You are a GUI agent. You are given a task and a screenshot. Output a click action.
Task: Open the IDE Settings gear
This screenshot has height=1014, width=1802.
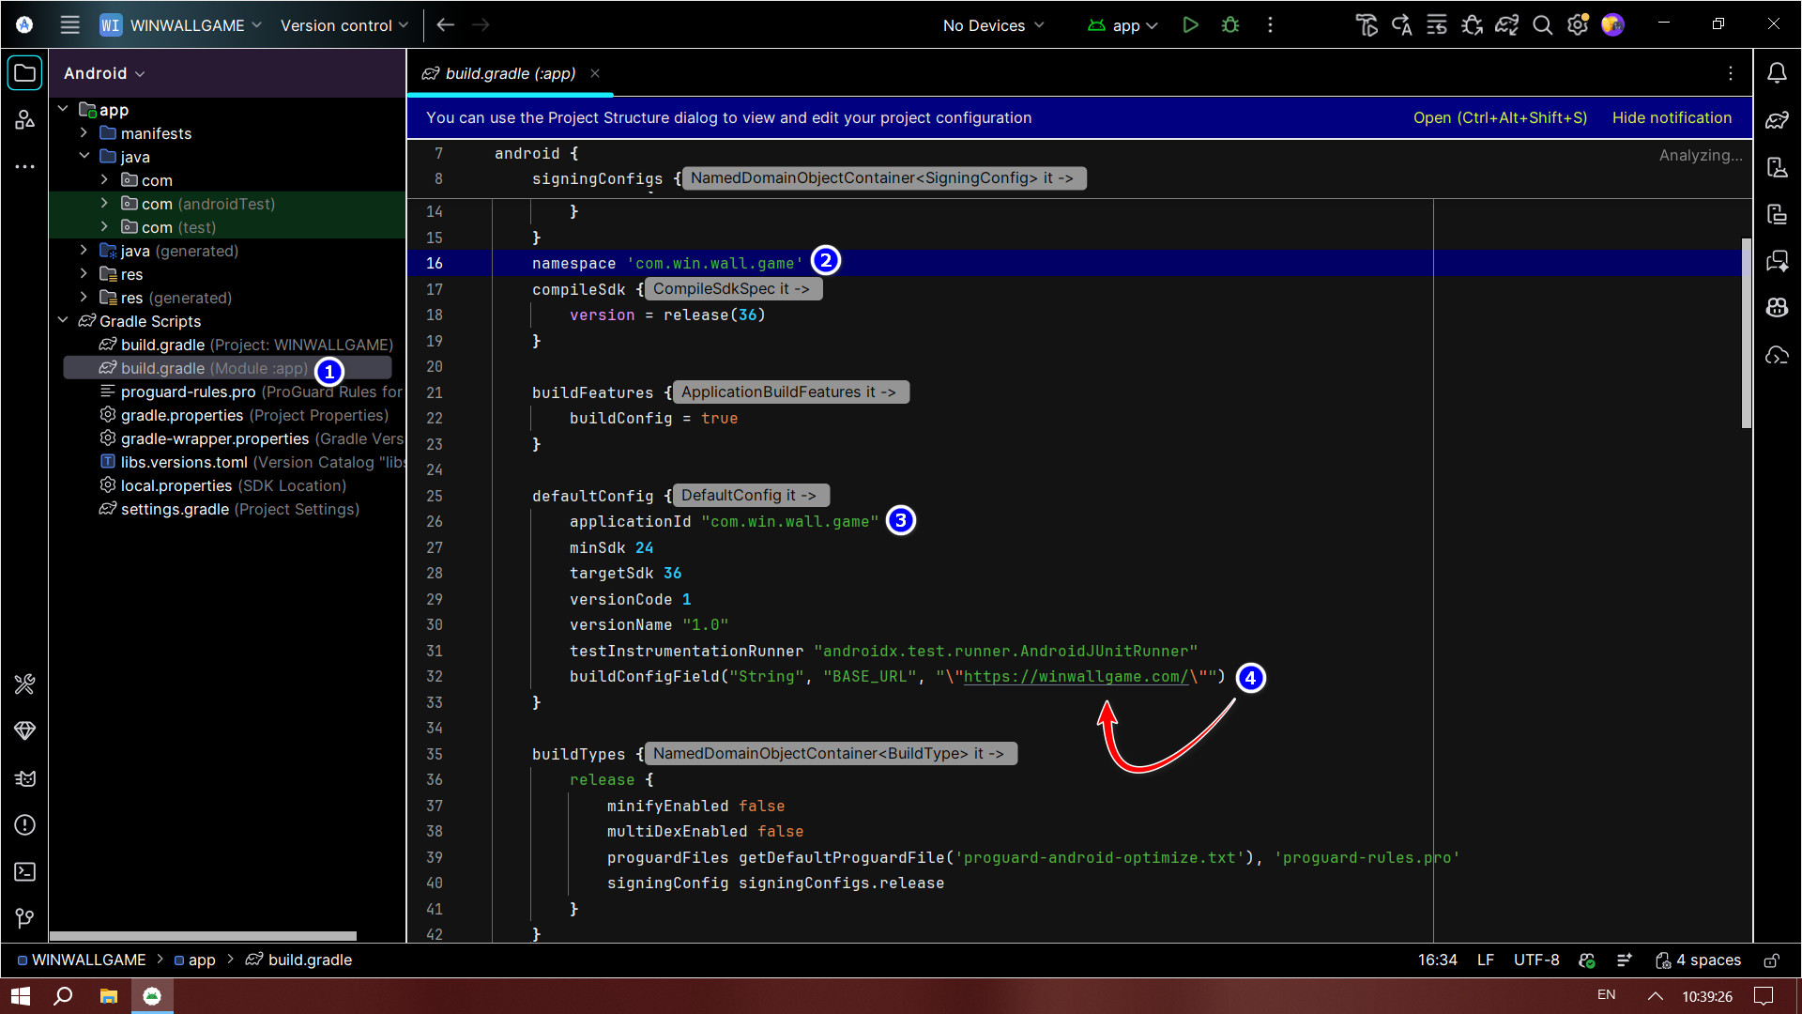pos(1577,25)
